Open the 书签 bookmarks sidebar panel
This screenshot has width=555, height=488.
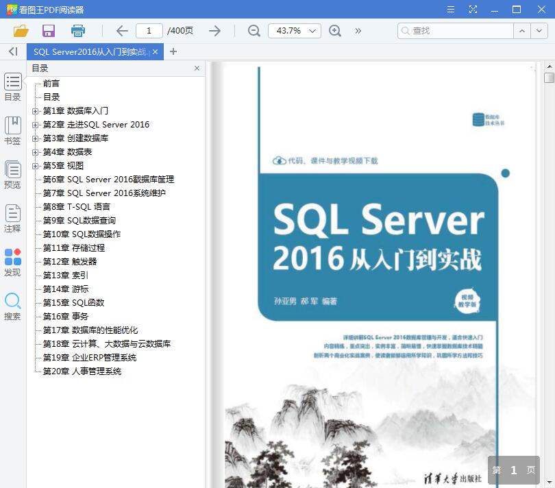tap(13, 131)
